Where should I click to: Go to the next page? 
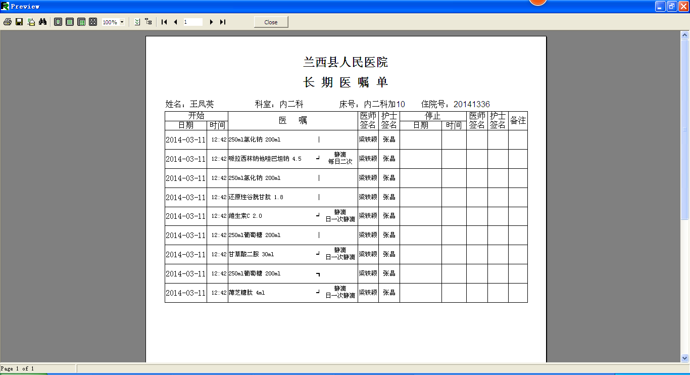coord(211,22)
